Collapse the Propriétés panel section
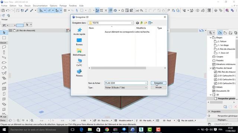This screenshot has width=238, height=133. click(x=209, y=112)
